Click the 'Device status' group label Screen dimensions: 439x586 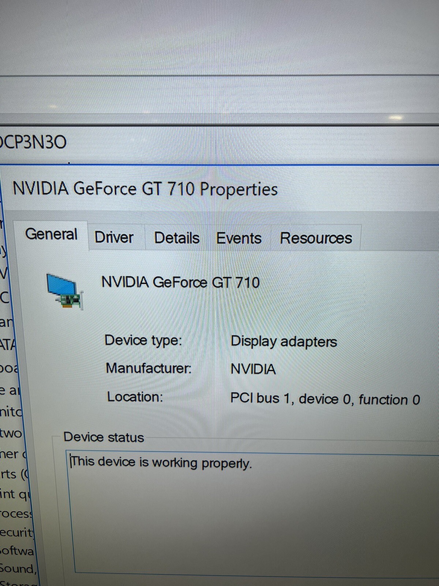pos(104,437)
